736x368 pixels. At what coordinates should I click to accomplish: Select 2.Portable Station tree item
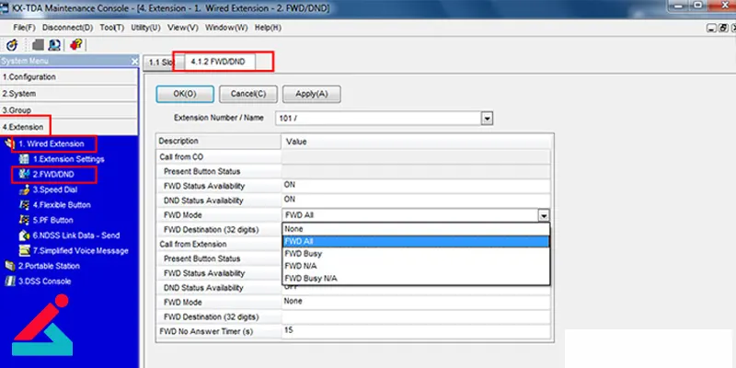click(x=49, y=266)
